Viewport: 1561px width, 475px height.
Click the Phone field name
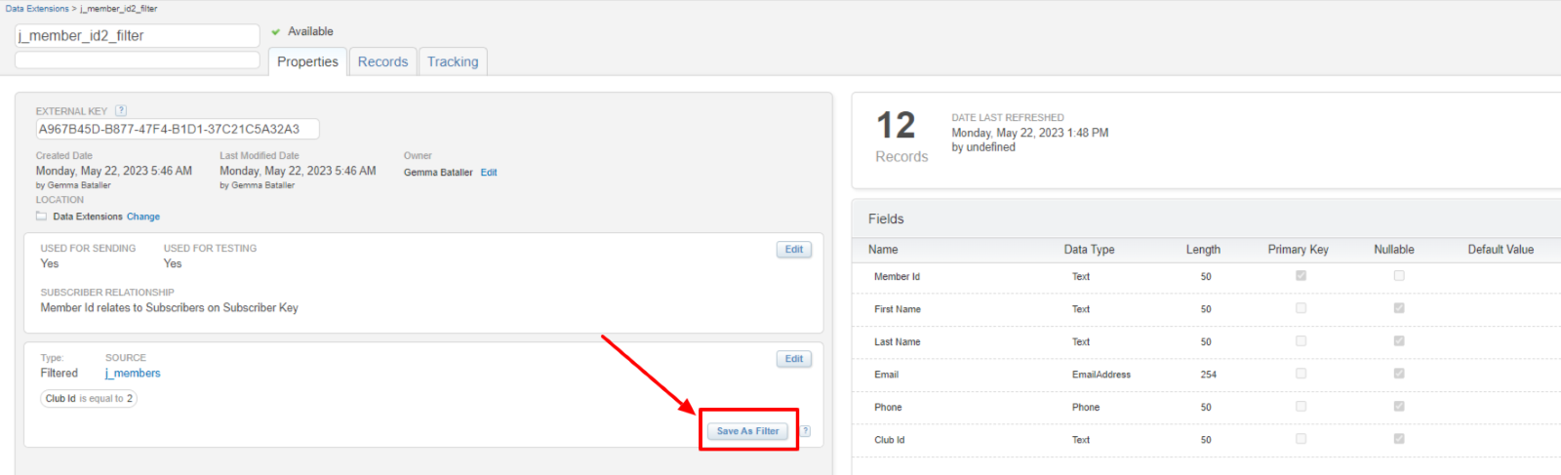pyautogui.click(x=888, y=408)
